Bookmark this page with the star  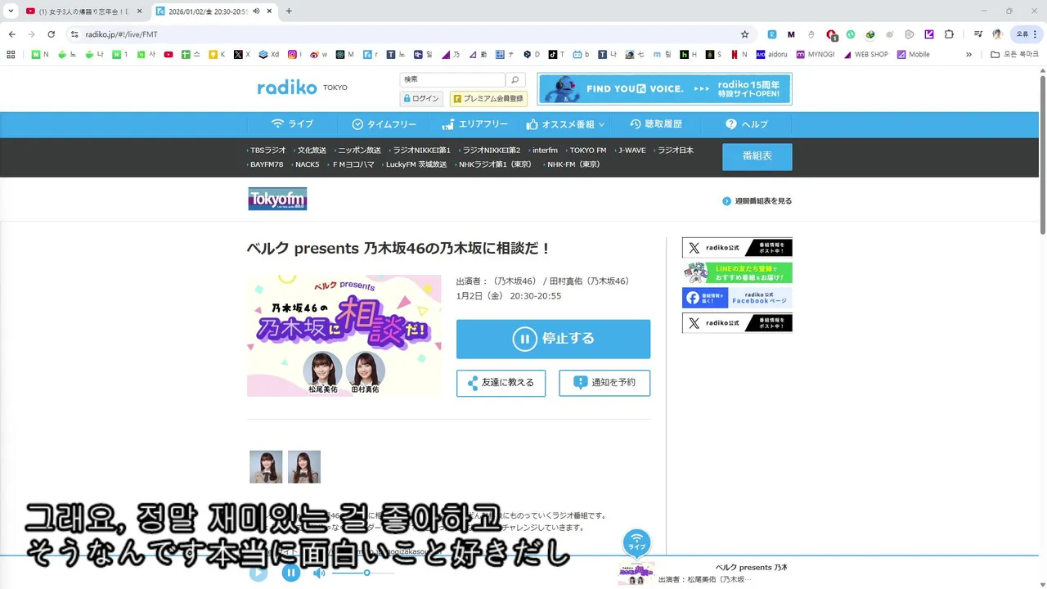744,34
